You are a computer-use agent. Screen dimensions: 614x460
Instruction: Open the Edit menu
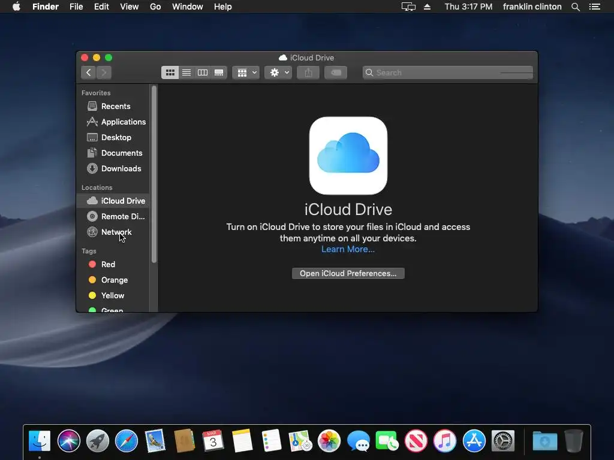tap(101, 7)
